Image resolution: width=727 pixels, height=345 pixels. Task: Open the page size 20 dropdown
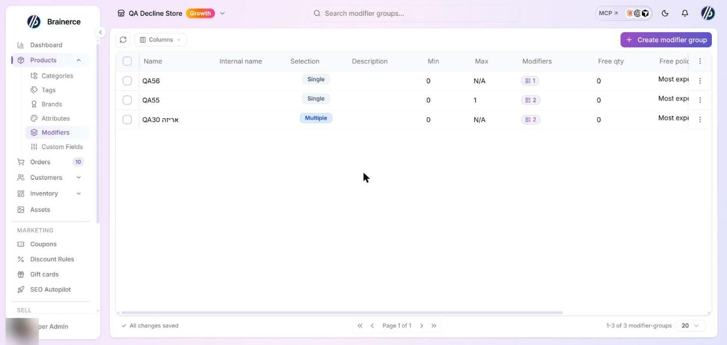(x=691, y=326)
